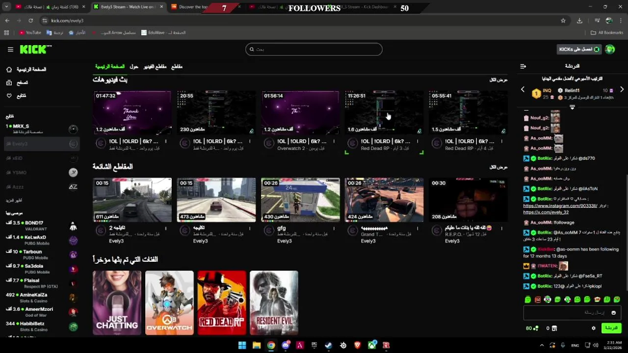
Task: Collapse chat panel with the arrow icon
Action: point(523,66)
